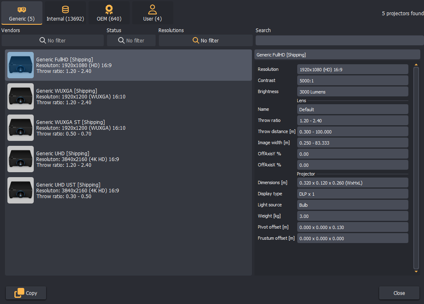This screenshot has height=304, width=424.
Task: Select the Generic FullHD projector thumbnail
Action: click(21, 65)
